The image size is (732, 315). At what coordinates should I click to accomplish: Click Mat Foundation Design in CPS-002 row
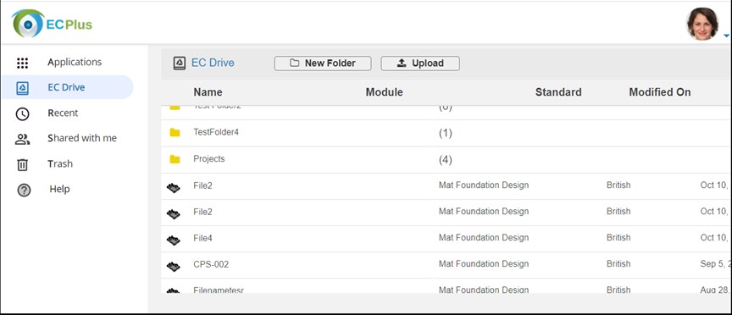pyautogui.click(x=484, y=263)
